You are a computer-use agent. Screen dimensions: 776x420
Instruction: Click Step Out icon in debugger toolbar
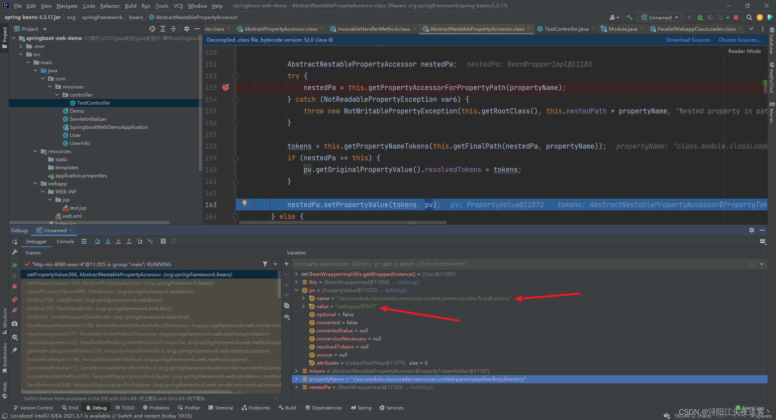coord(129,241)
